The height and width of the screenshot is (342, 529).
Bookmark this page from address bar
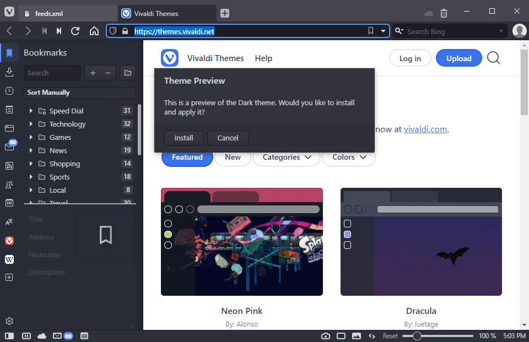coord(371,31)
